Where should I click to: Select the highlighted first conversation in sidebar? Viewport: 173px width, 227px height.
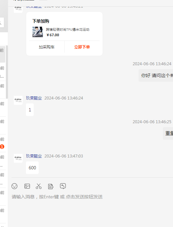click(x=3, y=54)
